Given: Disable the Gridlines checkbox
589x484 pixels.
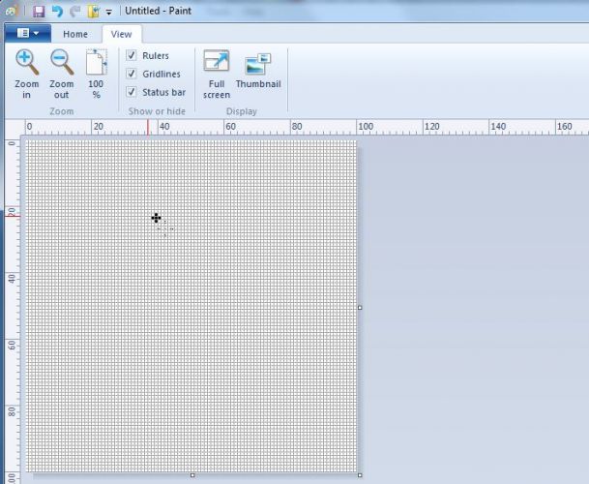Looking at the screenshot, I should [x=132, y=74].
